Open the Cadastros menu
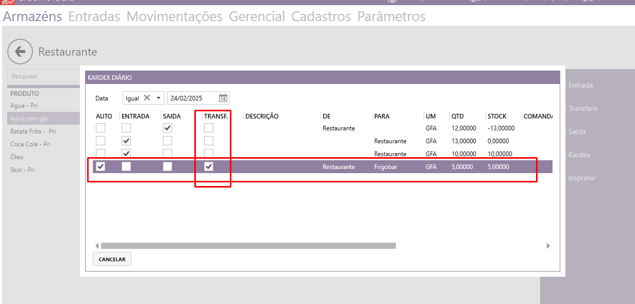The width and height of the screenshot is (635, 304). pos(321,16)
